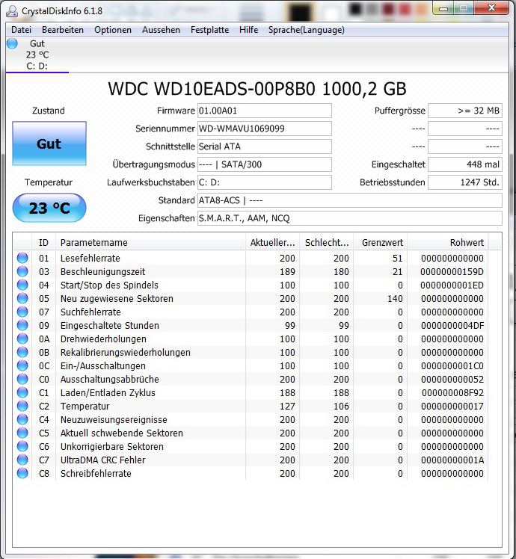Open the Bearbeiten menu
The image size is (516, 559).
point(63,30)
